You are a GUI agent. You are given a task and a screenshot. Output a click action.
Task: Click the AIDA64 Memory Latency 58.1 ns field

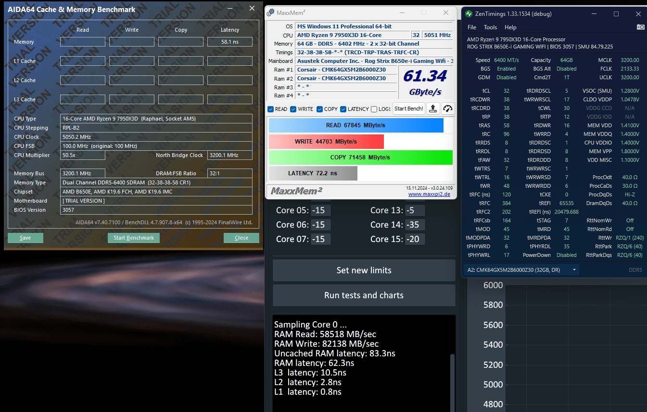point(230,42)
